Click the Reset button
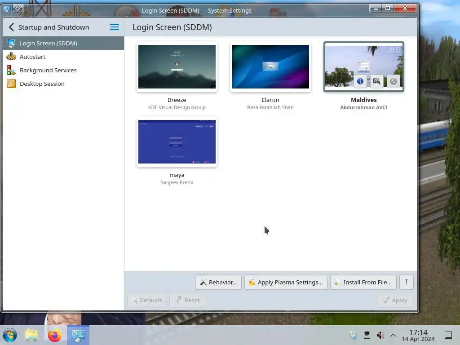The height and width of the screenshot is (345, 460). [x=188, y=300]
